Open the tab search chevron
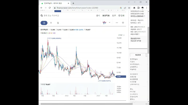 129,2
